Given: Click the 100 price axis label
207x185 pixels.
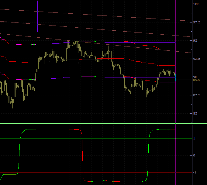Looking at the screenshot, I should tap(196, 4).
